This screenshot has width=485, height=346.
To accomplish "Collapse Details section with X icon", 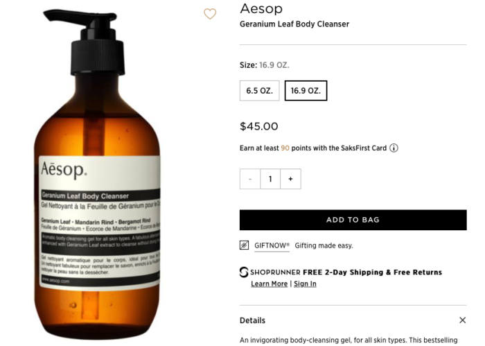I will tap(462, 320).
